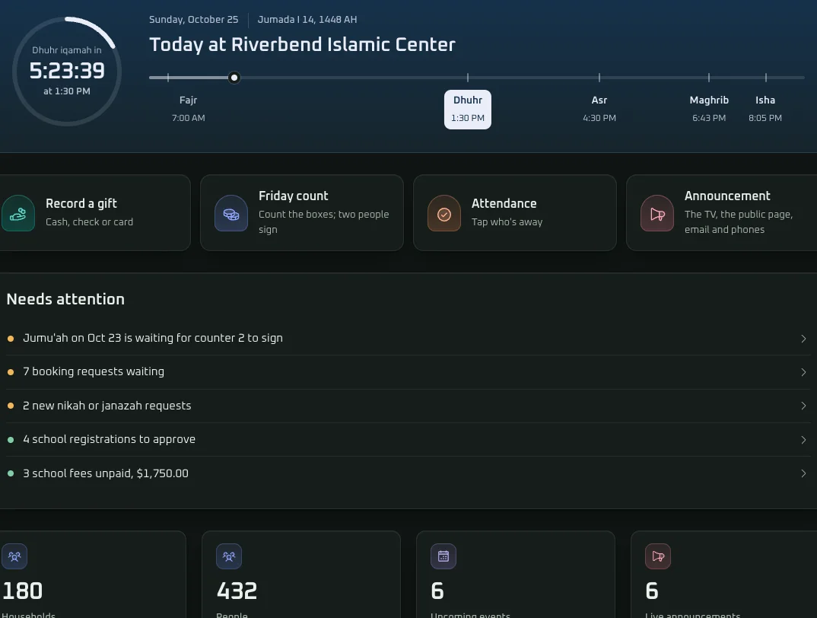Click the People stat card icon
The image size is (817, 618).
pyautogui.click(x=229, y=556)
